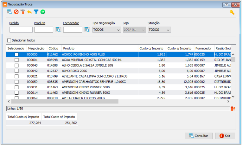242x145 pixels.
Task: Click into the Fornecedor input field
Action: click(73, 30)
